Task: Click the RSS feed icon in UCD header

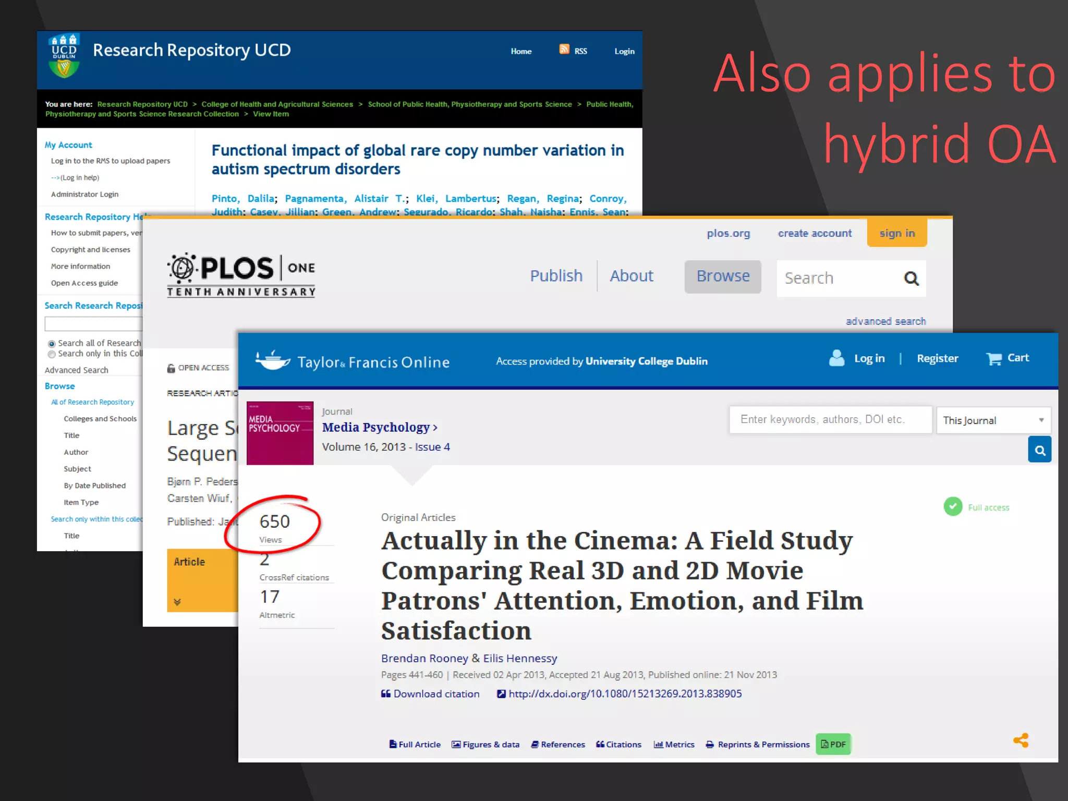Action: coord(564,49)
